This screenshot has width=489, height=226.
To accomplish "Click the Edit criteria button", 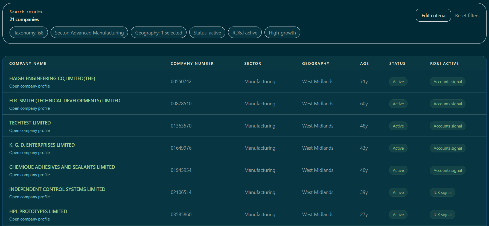I will coord(433,15).
